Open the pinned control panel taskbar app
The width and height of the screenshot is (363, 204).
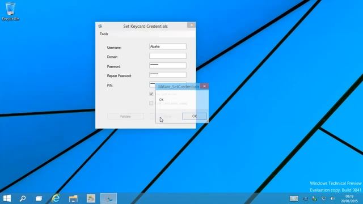(91, 198)
